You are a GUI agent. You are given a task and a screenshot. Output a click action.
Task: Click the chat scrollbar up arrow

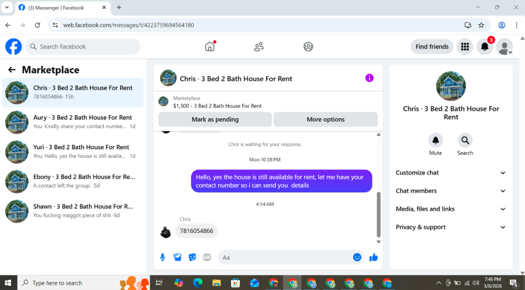click(x=379, y=135)
